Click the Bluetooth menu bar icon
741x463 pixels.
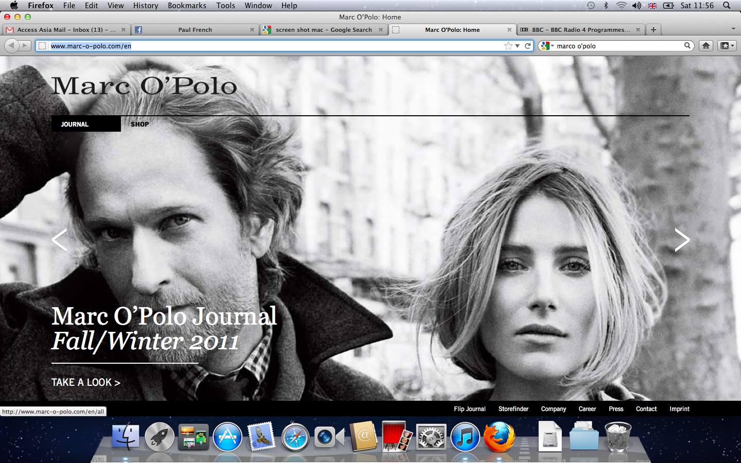pyautogui.click(x=606, y=5)
